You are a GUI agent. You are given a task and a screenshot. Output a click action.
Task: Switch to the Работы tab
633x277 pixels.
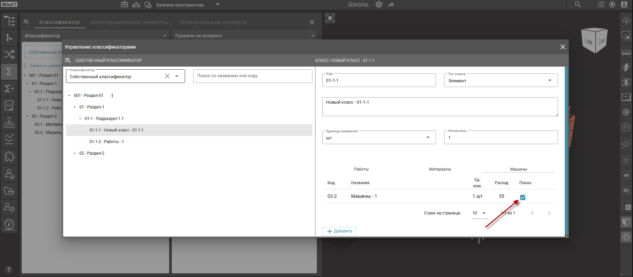[x=361, y=169]
